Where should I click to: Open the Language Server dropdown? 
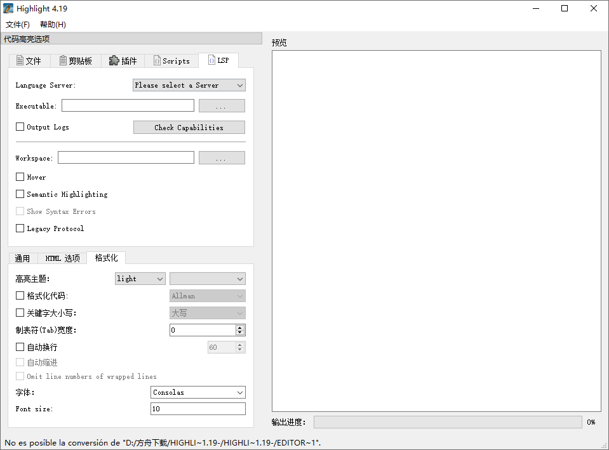pyautogui.click(x=189, y=85)
